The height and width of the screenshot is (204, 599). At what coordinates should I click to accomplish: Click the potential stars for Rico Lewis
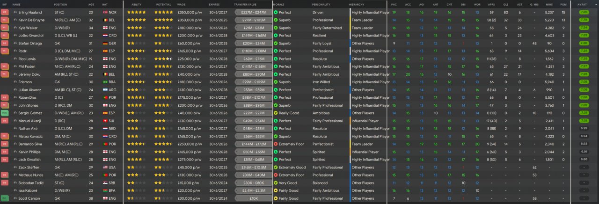coord(163,58)
